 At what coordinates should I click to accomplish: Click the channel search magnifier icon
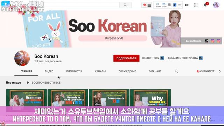point(176,71)
